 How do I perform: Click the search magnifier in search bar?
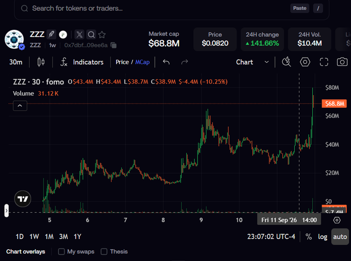click(24, 8)
